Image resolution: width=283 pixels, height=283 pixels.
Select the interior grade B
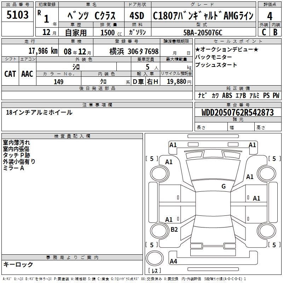(276, 32)
